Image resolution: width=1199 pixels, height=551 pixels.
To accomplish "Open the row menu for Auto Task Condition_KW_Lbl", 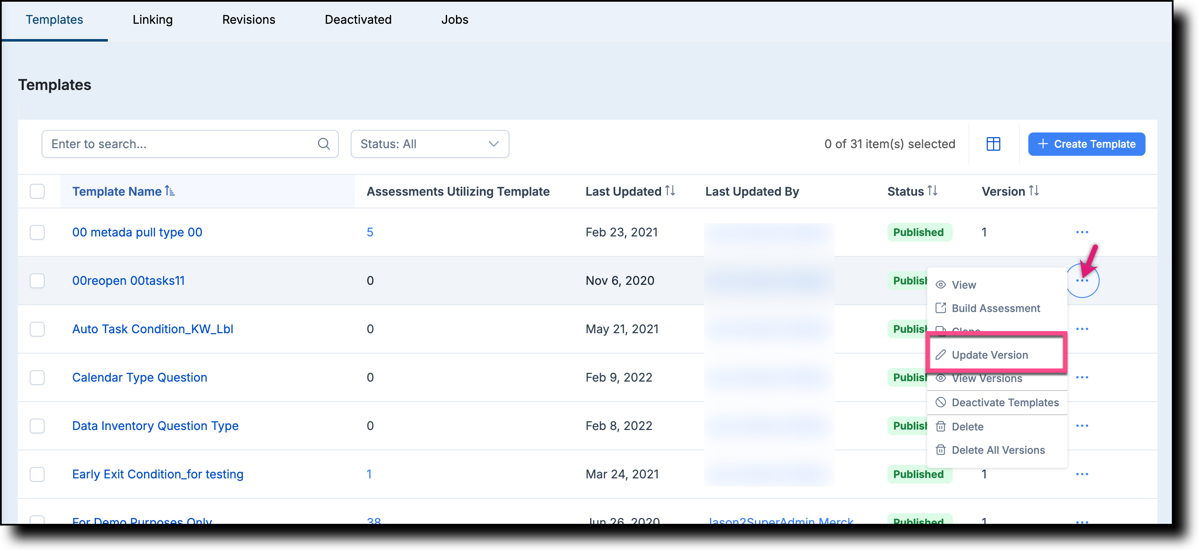I will coord(1082,329).
